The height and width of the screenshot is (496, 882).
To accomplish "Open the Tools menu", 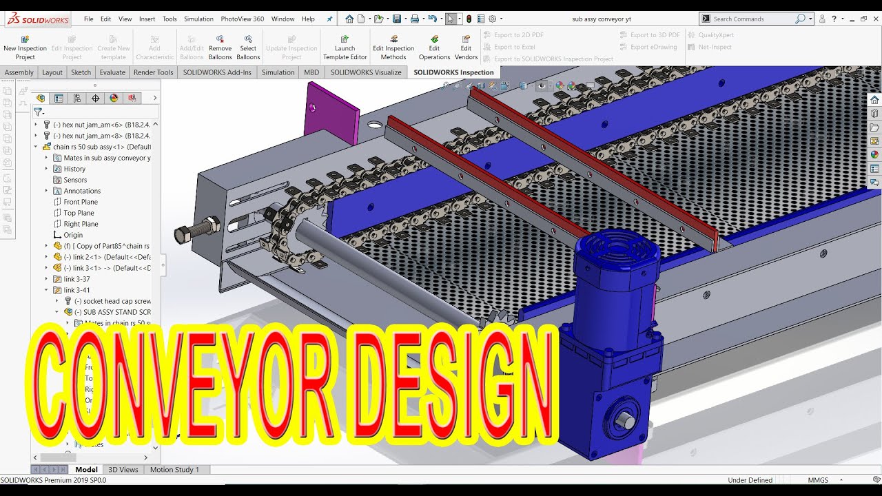I will [170, 19].
